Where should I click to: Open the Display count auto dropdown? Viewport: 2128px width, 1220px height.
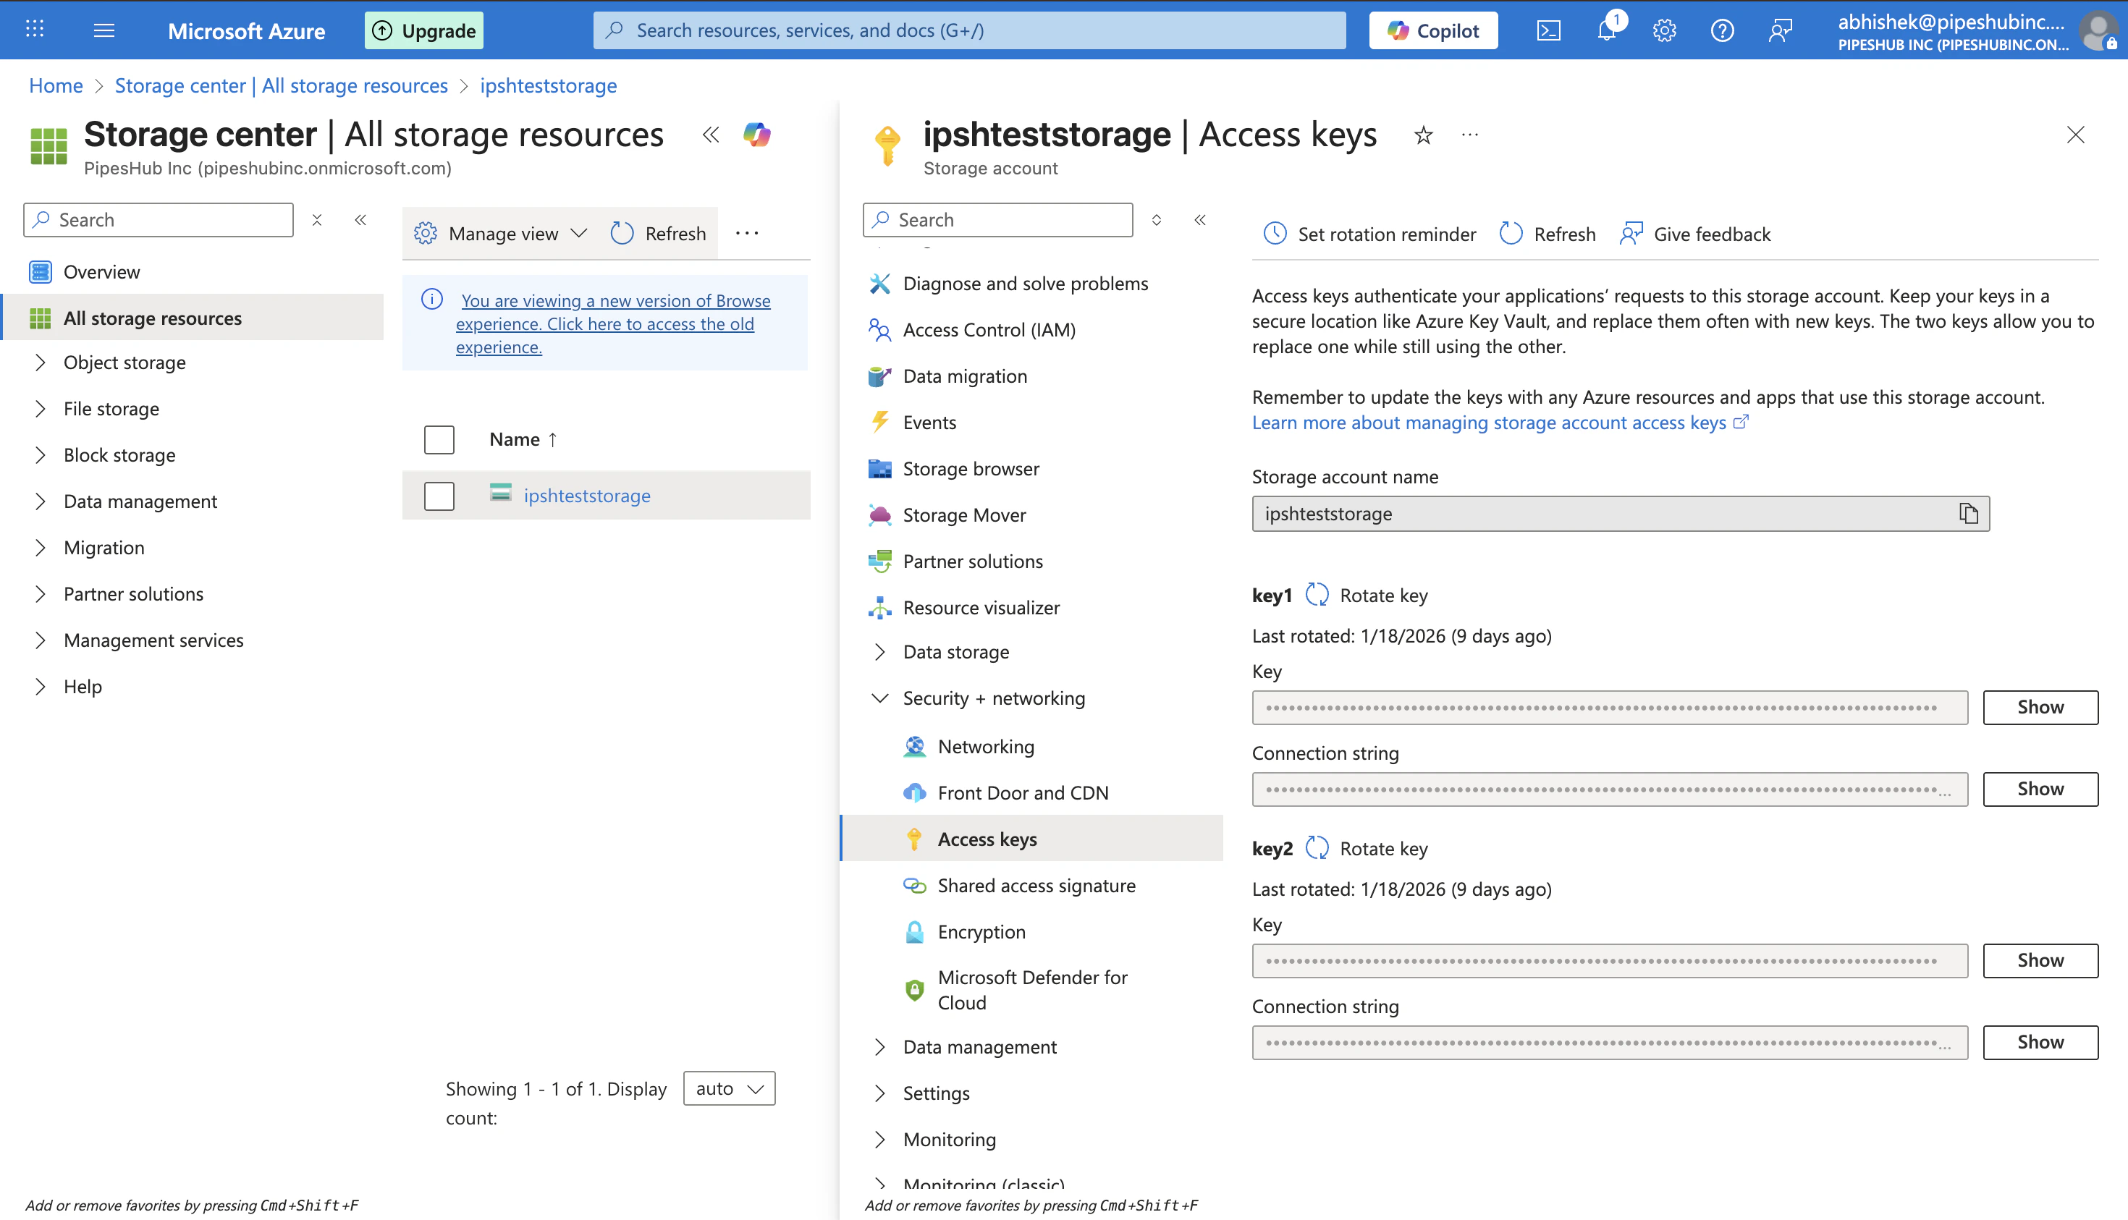[729, 1088]
